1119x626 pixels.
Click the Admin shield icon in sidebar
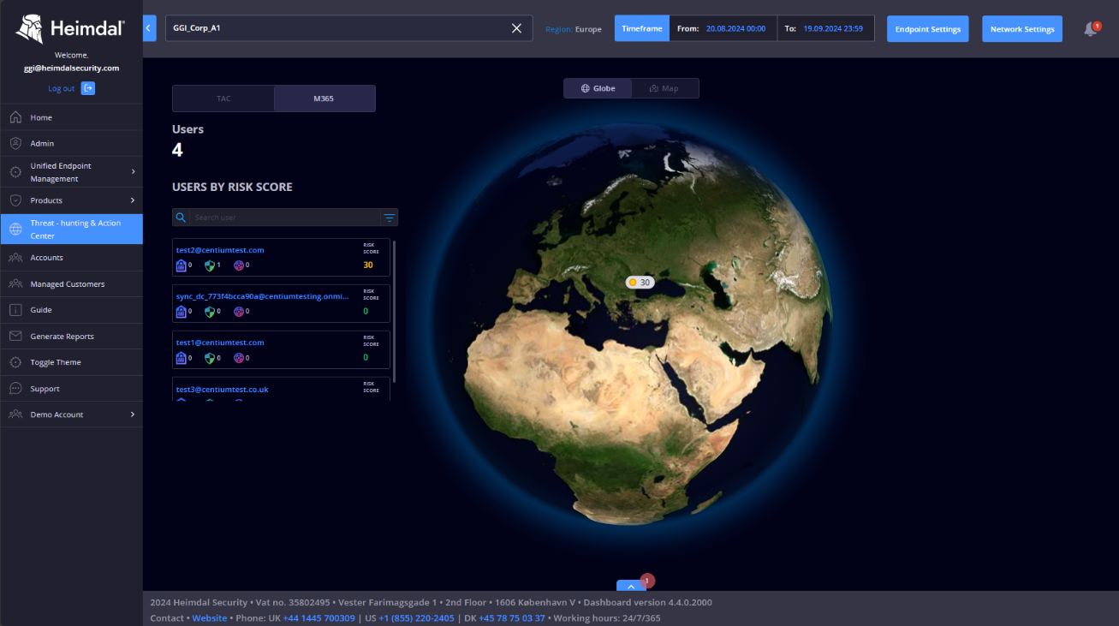coord(15,143)
